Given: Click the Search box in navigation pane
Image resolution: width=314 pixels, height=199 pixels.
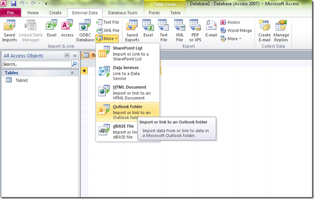Looking at the screenshot, I should [37, 64].
